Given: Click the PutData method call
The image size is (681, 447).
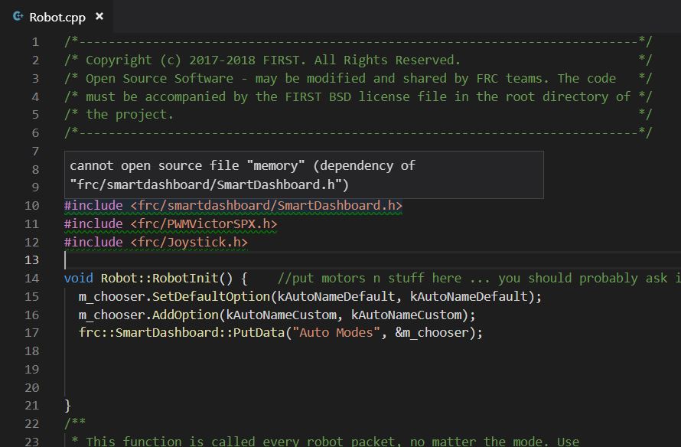Looking at the screenshot, I should click(259, 332).
